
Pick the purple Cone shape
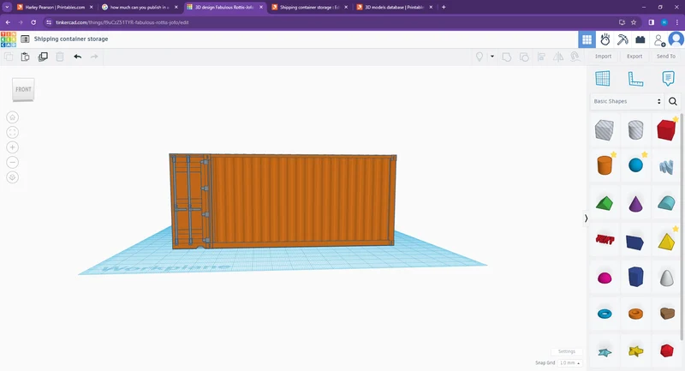[x=635, y=204]
